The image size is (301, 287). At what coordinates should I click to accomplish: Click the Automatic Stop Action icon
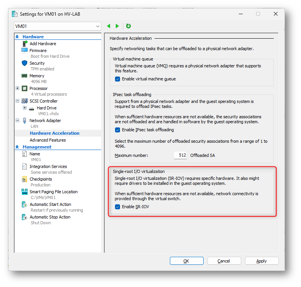coord(25,217)
